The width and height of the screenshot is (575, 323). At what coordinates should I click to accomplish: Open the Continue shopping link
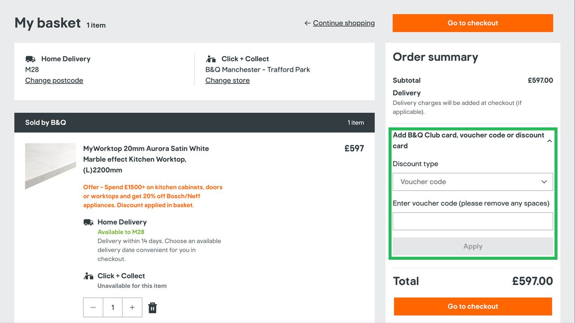pyautogui.click(x=344, y=23)
